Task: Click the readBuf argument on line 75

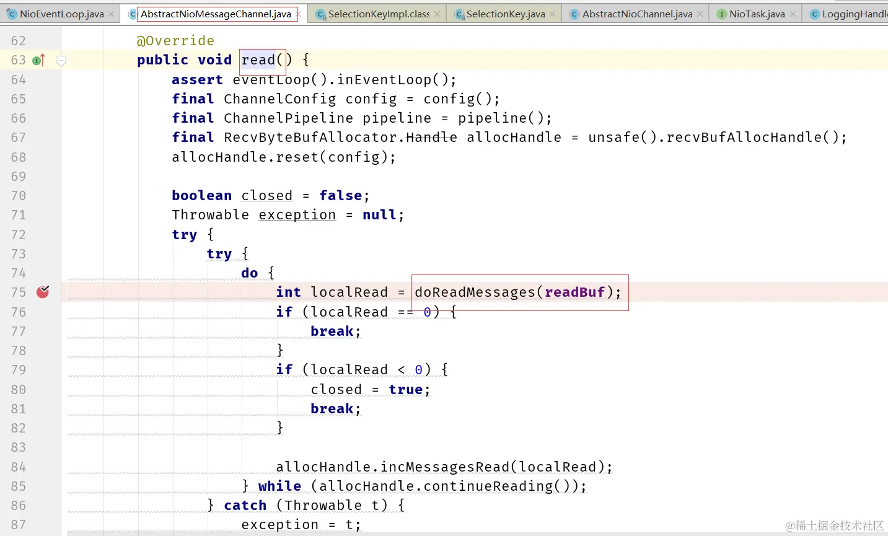Action: click(x=574, y=292)
